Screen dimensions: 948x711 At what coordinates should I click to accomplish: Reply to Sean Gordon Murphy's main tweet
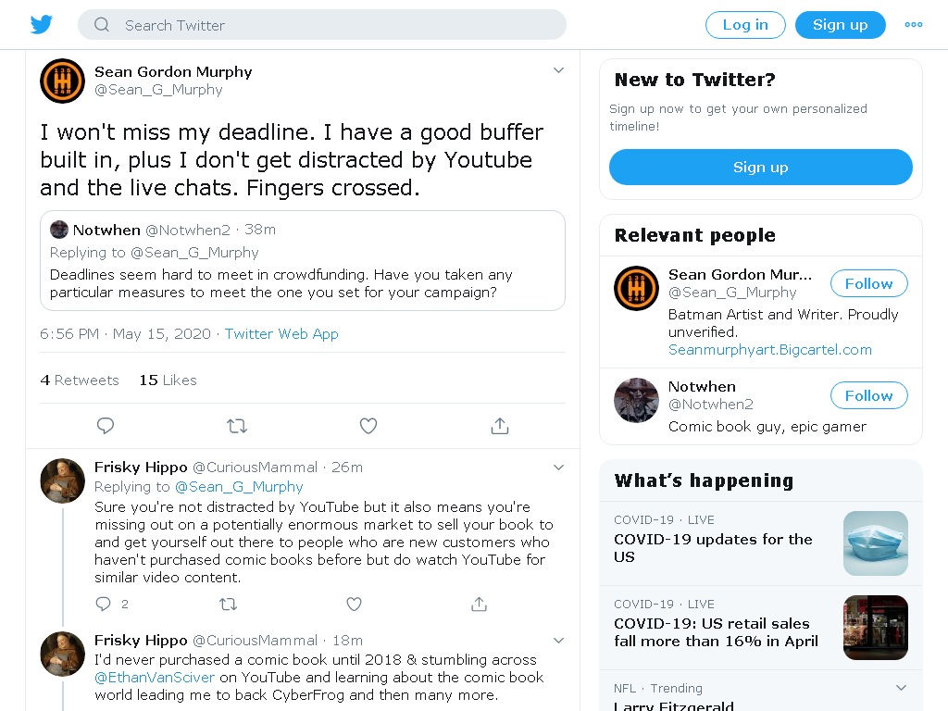[106, 426]
